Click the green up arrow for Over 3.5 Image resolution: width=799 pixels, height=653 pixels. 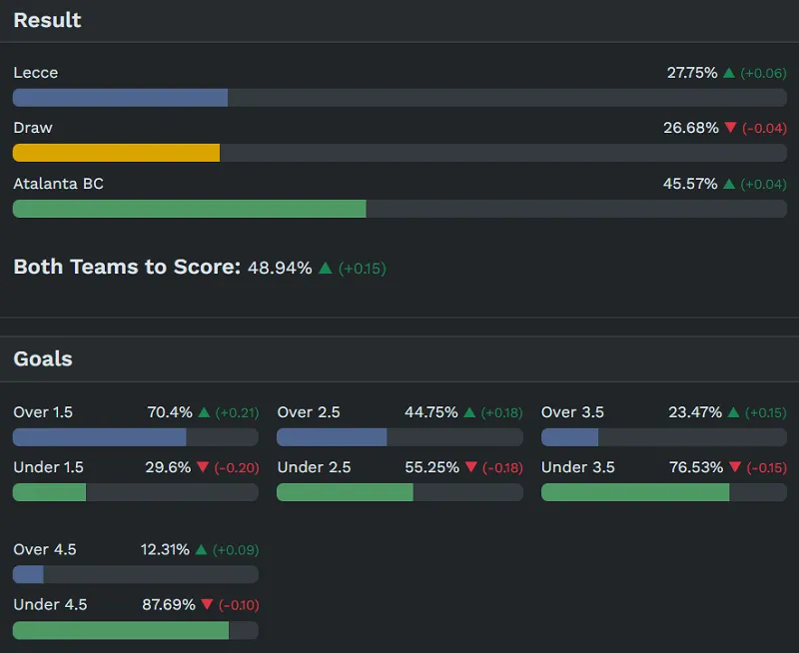pos(733,412)
